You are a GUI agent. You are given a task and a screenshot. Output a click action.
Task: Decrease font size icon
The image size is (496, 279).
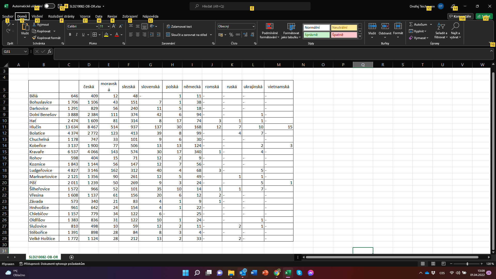coord(121,26)
